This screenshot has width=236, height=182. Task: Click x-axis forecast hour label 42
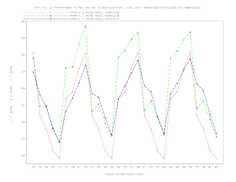(x=125, y=167)
